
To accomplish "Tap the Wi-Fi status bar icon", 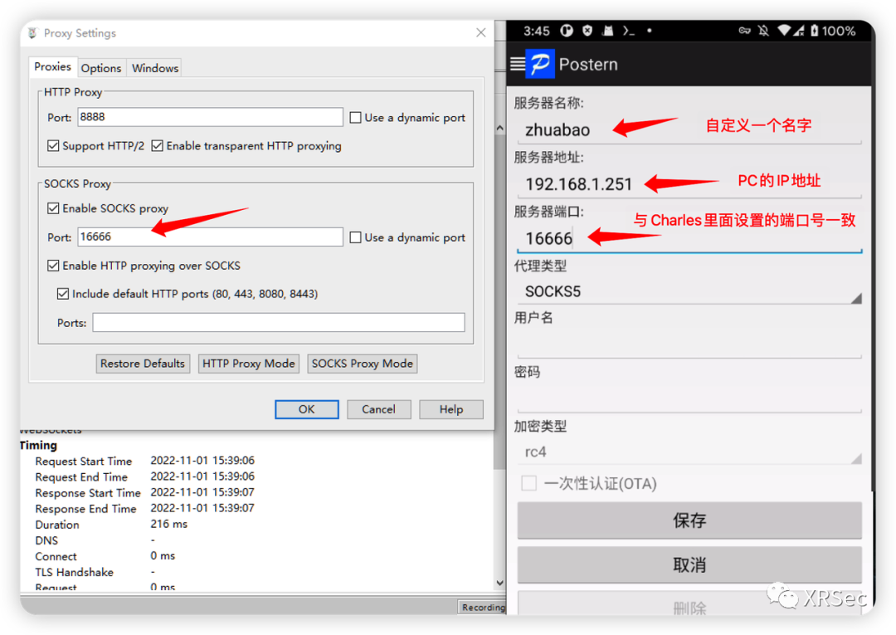I will [784, 31].
